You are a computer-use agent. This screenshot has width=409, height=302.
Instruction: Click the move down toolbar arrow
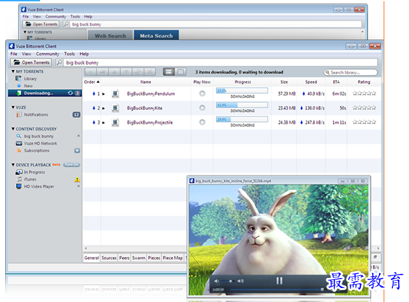126,71
